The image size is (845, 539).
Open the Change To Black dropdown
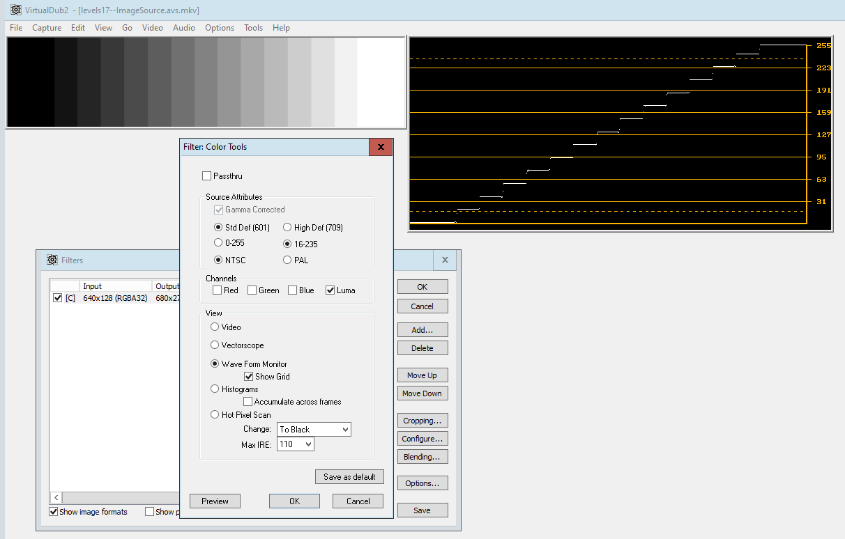click(314, 430)
